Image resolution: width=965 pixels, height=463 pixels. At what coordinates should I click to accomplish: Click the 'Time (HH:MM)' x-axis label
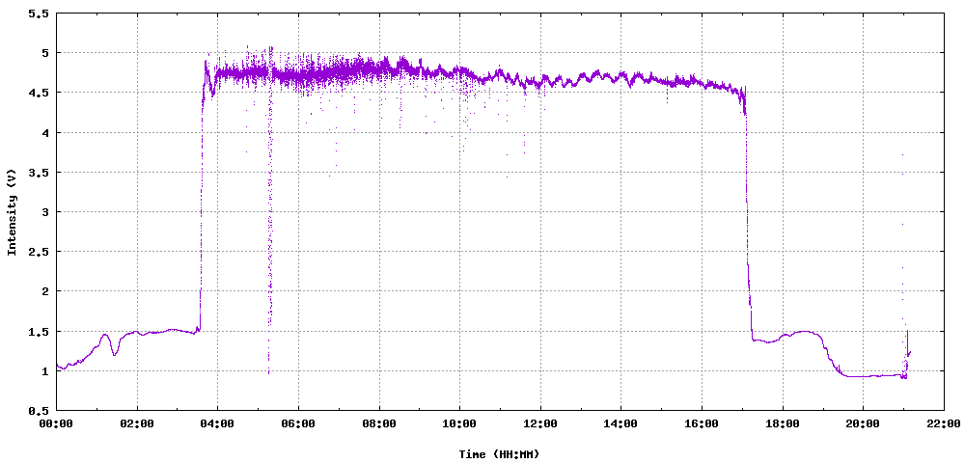click(499, 454)
